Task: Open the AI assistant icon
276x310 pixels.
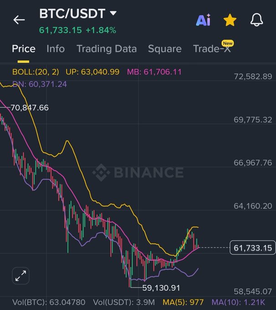Action: tap(203, 20)
